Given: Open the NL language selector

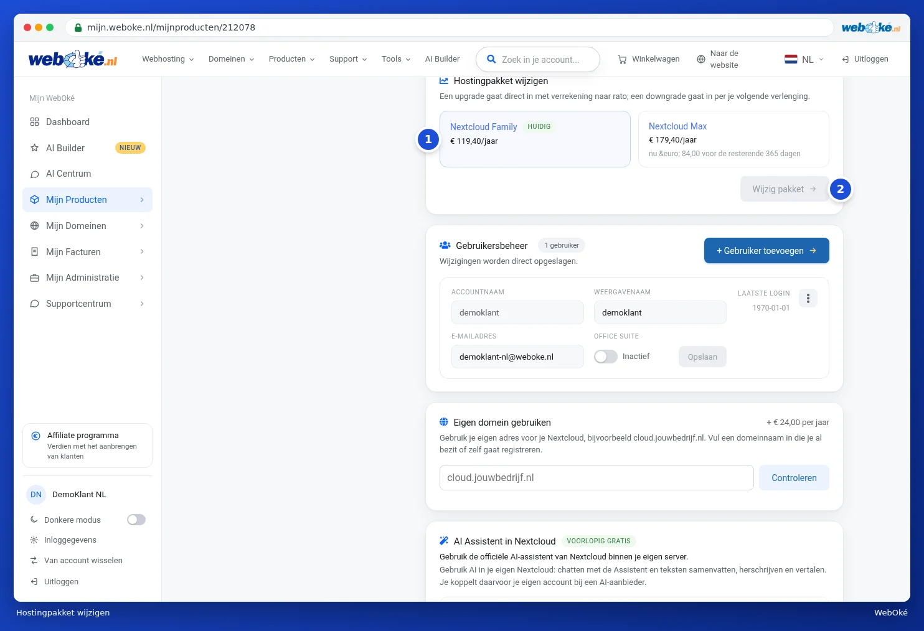Looking at the screenshot, I should click(804, 59).
